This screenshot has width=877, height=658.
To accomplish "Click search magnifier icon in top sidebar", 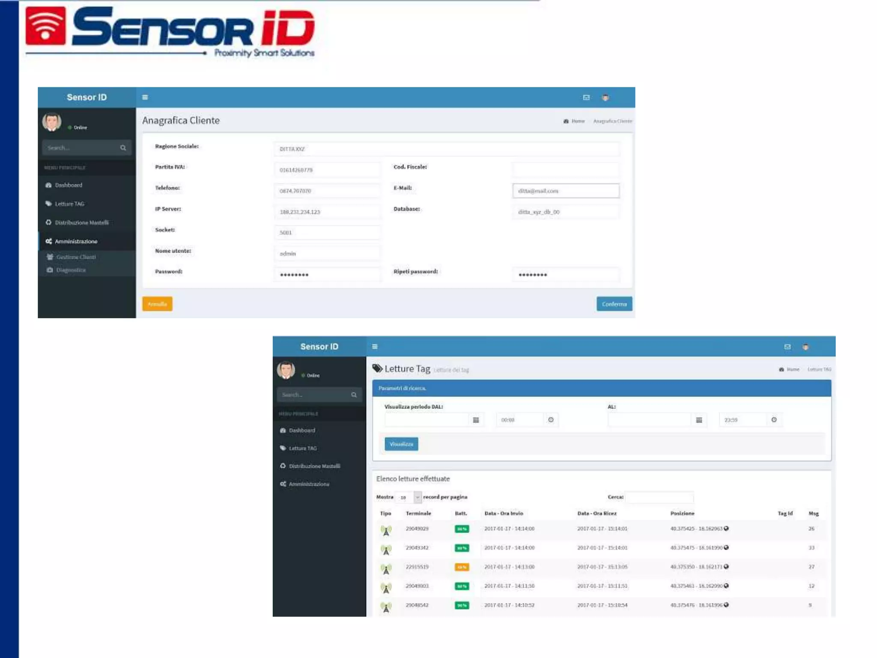I will pyautogui.click(x=123, y=148).
